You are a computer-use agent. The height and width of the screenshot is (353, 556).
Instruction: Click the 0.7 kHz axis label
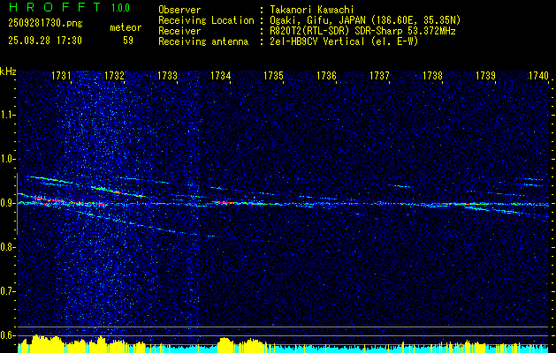pos(6,291)
